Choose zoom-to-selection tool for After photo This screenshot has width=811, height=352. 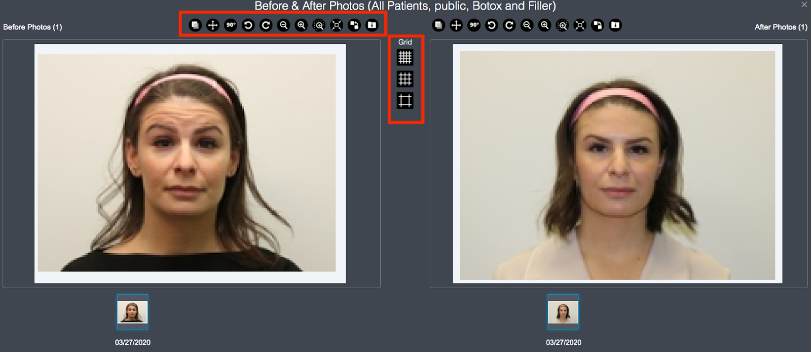click(x=562, y=25)
